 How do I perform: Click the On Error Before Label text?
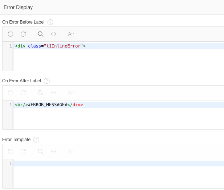point(23,22)
